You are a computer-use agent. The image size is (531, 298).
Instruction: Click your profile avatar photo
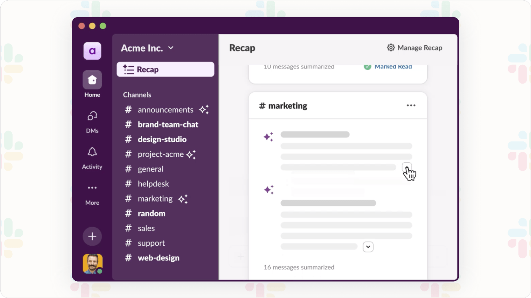pyautogui.click(x=92, y=264)
